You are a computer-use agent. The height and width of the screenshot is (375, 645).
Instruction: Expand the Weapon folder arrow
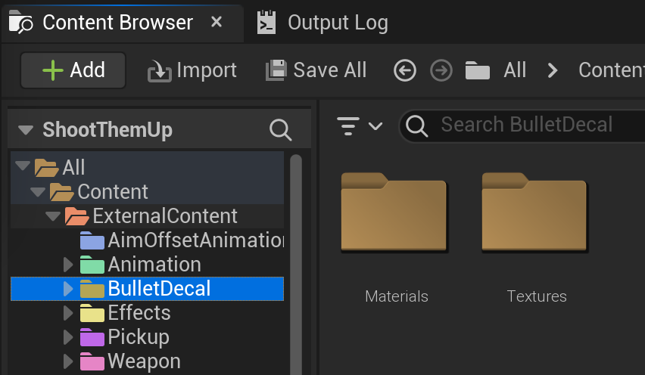tap(68, 361)
